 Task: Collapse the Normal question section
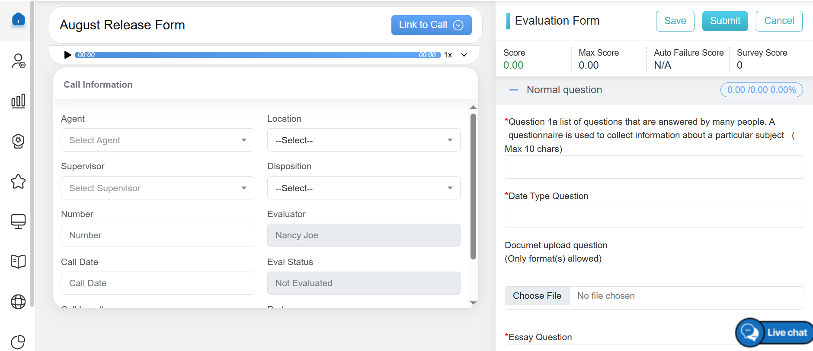tap(514, 90)
